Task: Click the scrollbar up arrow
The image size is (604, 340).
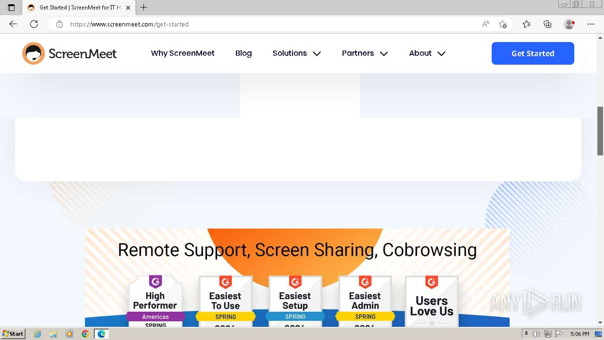Action: pyautogui.click(x=600, y=37)
